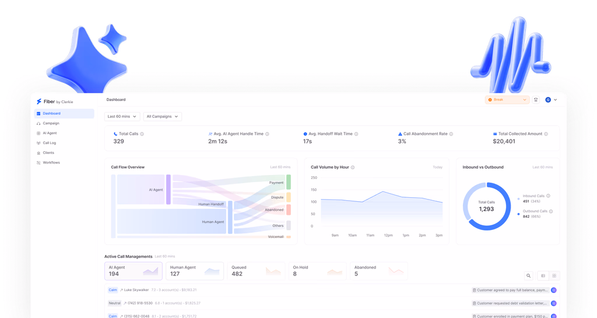Image resolution: width=597 pixels, height=318 pixels.
Task: Select the Queued 482 tab card
Action: pyautogui.click(x=256, y=271)
